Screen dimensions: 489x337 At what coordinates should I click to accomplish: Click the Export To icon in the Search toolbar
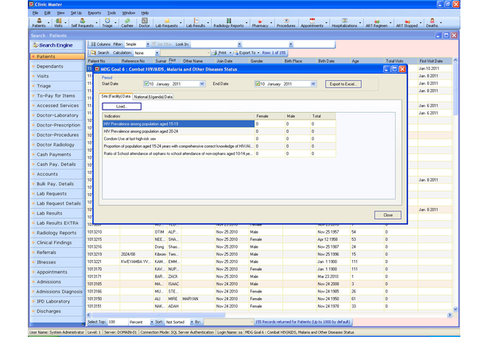[x=236, y=52]
